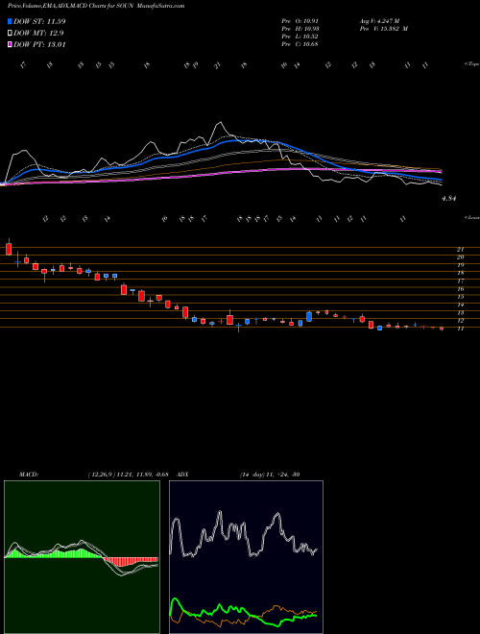Click the white DOW MT legend swatch

(11, 34)
